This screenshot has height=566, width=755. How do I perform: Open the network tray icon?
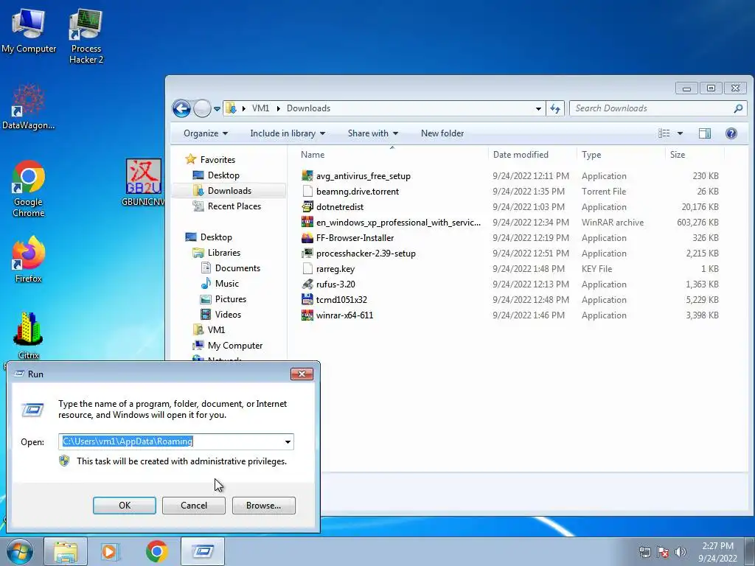click(x=644, y=551)
